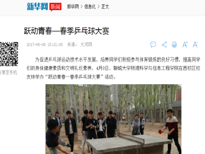Click the QR code image
Viewport: 205px width, 154px height.
coord(9,54)
